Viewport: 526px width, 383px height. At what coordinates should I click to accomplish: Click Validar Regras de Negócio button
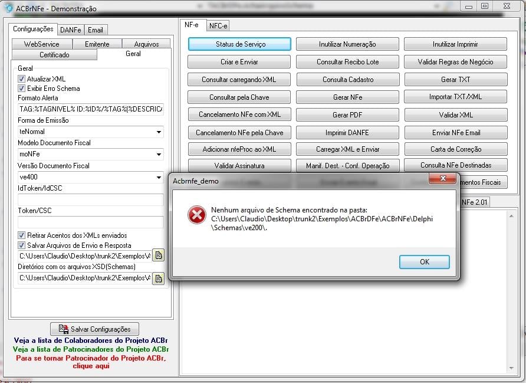click(x=456, y=62)
